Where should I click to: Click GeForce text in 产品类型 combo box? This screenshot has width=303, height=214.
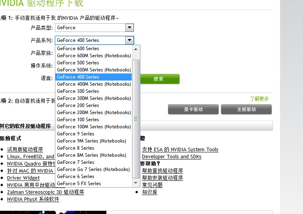click(66, 28)
